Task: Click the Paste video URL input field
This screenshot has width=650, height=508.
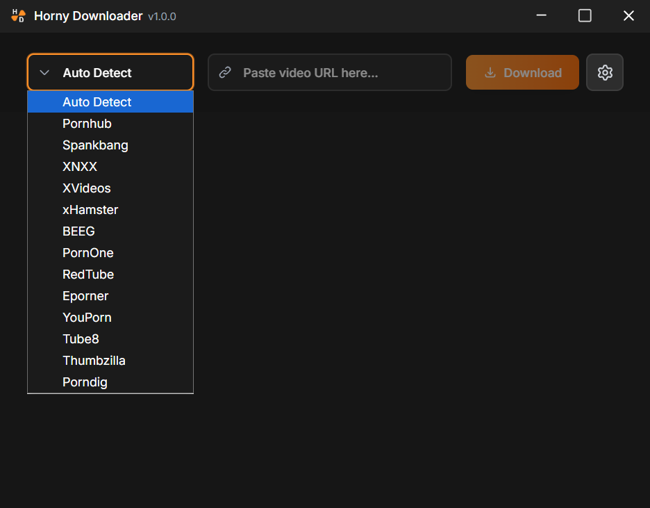Action: click(340, 72)
